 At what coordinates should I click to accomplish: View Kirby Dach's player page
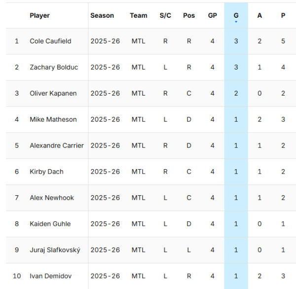46,172
